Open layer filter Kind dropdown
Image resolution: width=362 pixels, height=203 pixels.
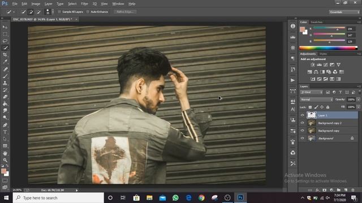click(x=311, y=92)
